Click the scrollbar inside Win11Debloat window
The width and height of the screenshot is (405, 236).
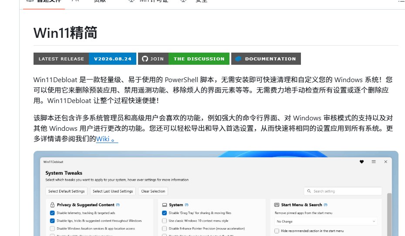(389, 214)
